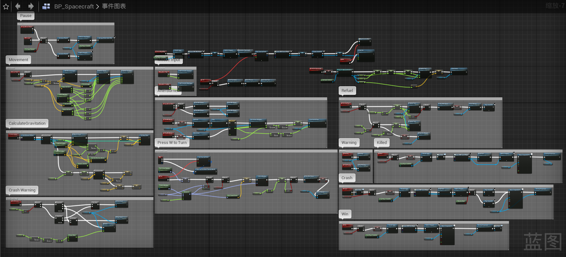Select the 事件图表 breadcrumb item
Screen dimensions: 566x257
pyautogui.click(x=114, y=6)
